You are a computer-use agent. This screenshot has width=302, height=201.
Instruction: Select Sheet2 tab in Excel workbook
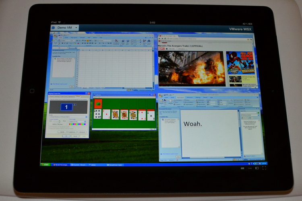pos(91,88)
